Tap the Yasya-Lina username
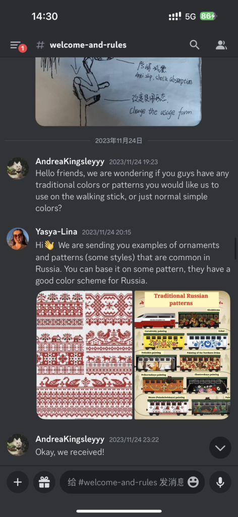238x517 pixels. tap(56, 231)
